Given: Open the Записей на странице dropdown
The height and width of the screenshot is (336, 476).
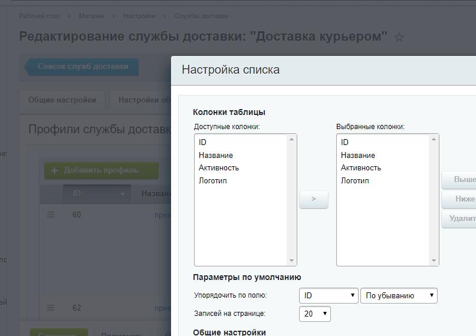Looking at the screenshot, I should [x=315, y=314].
